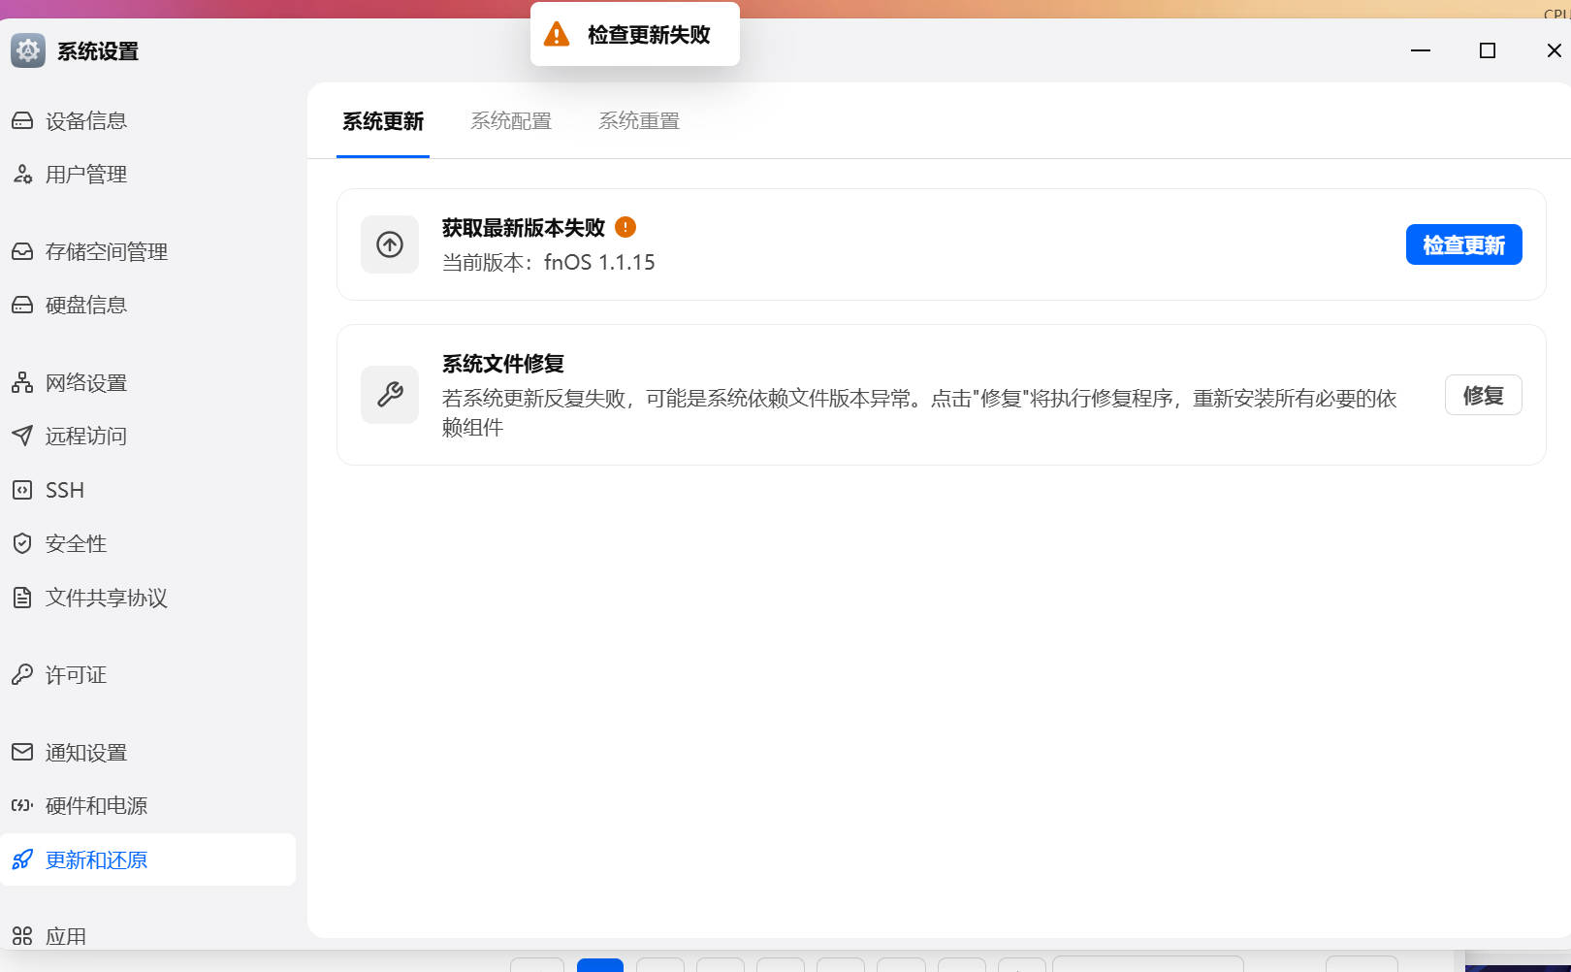Select the 系统更新 tab
1571x972 pixels.
coord(383,121)
